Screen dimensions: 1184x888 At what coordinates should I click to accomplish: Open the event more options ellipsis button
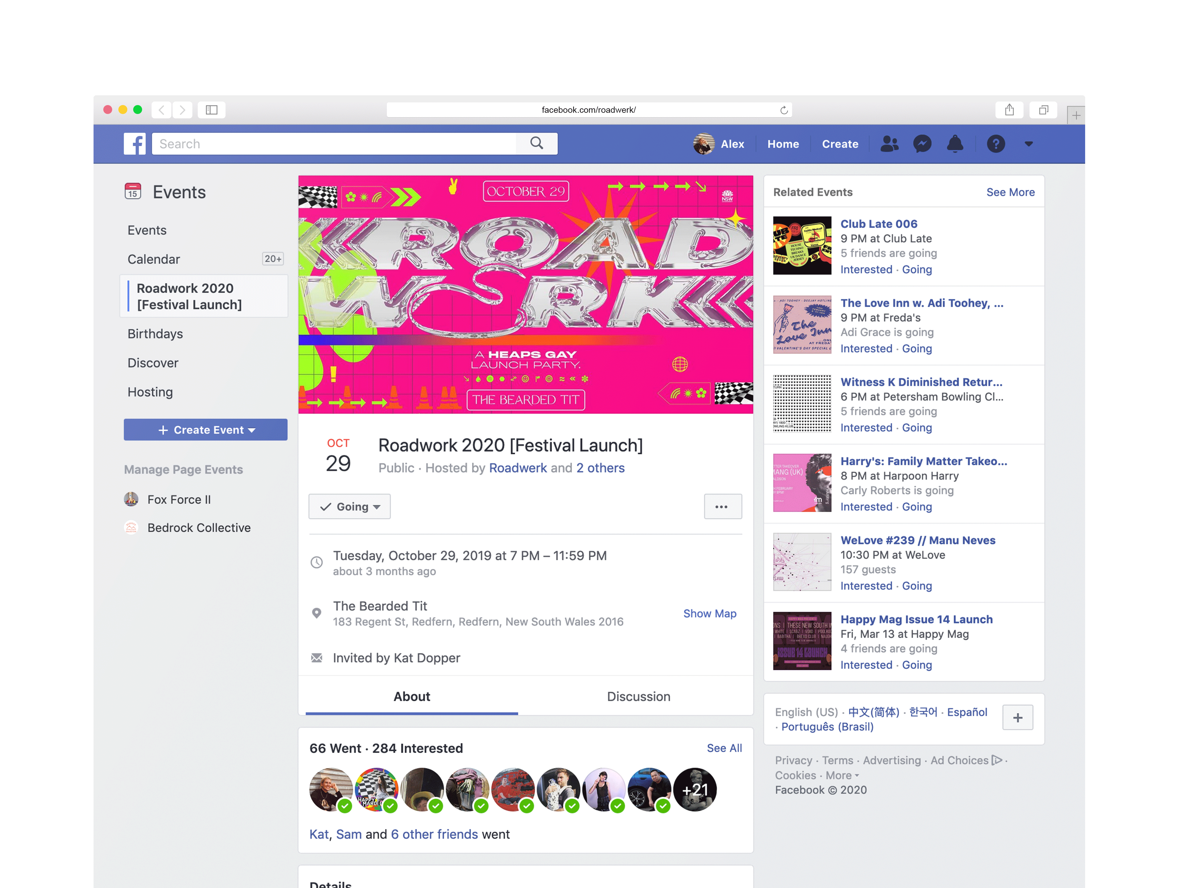tap(723, 506)
